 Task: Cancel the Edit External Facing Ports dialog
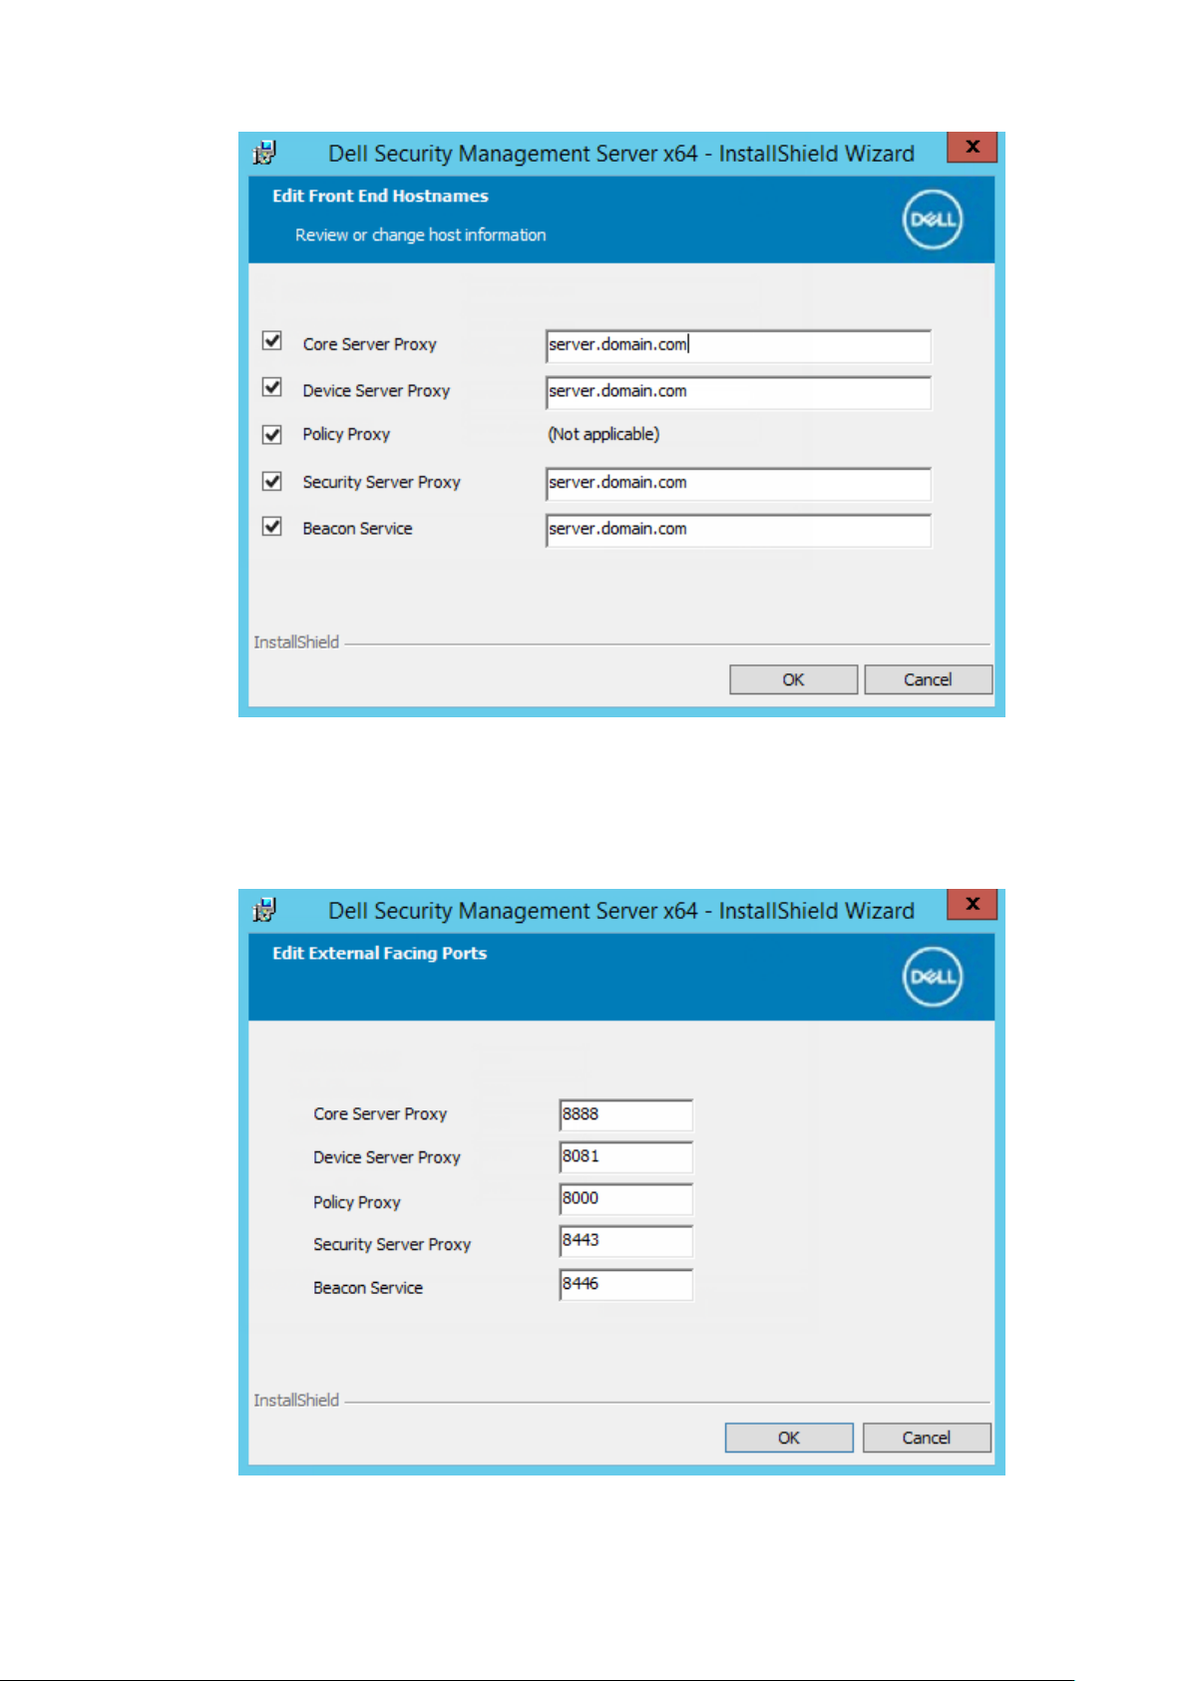point(927,1438)
